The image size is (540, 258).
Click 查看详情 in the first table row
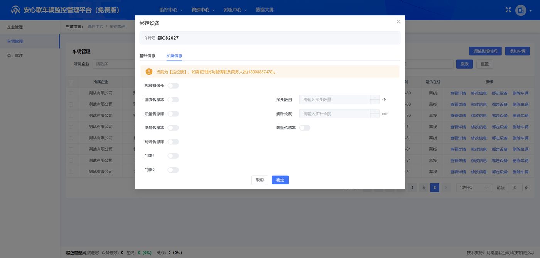(458, 93)
